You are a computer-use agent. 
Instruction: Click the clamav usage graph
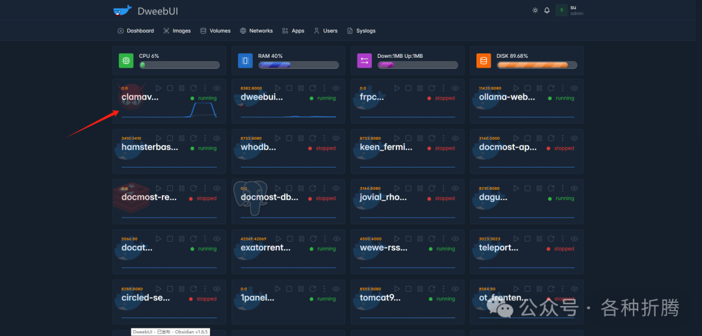[x=169, y=110]
